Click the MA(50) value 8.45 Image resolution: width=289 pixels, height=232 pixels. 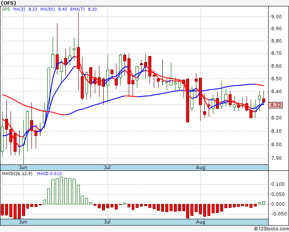point(62,9)
